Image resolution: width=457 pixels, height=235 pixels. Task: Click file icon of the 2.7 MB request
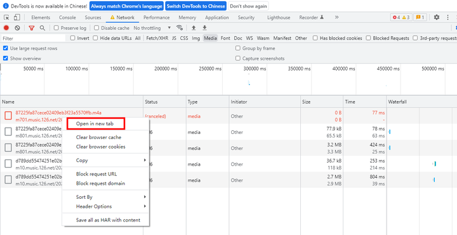(8, 180)
